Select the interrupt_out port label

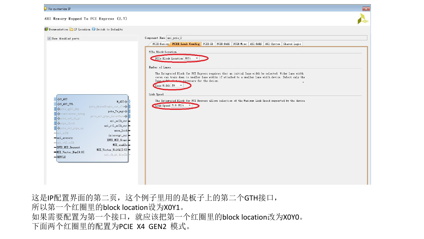(118, 136)
